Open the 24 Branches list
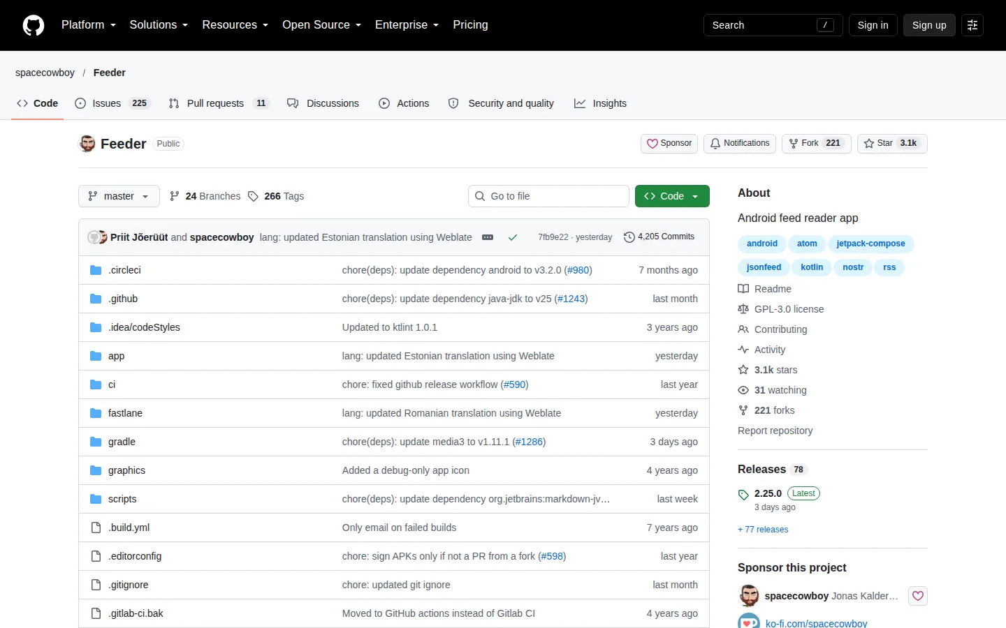The image size is (1006, 628). 205,196
